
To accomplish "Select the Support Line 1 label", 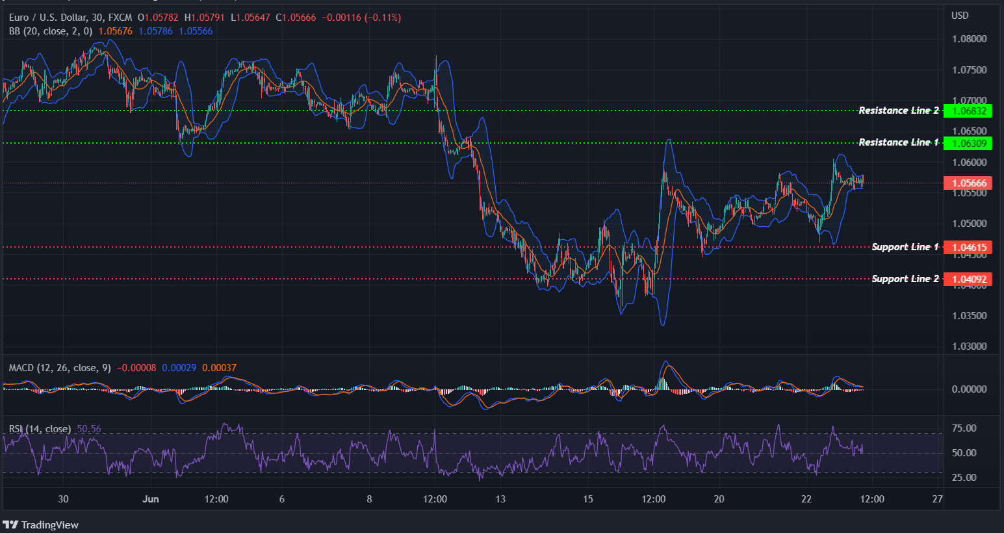I will pos(904,247).
